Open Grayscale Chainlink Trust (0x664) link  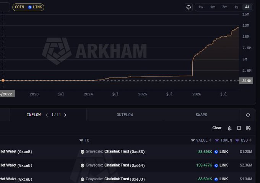coord(115,165)
